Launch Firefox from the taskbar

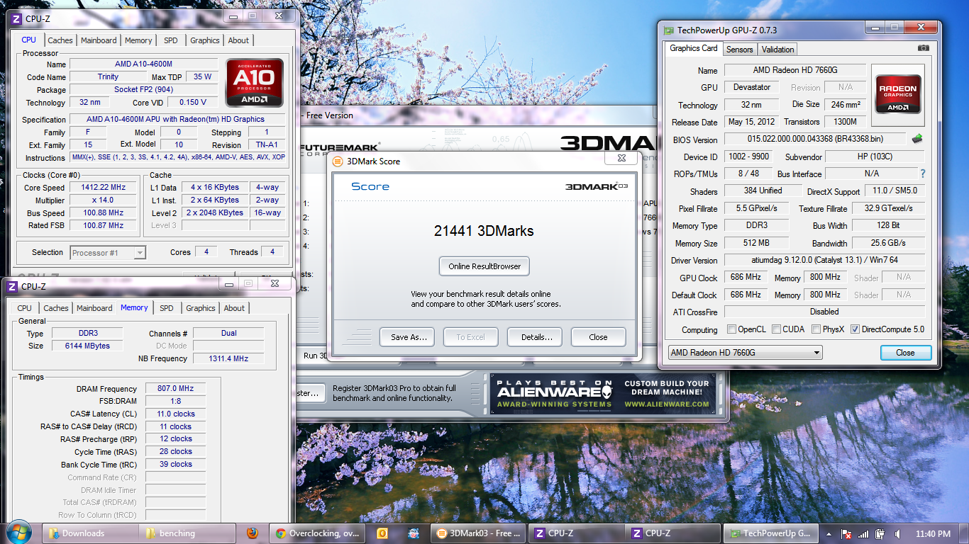(253, 533)
